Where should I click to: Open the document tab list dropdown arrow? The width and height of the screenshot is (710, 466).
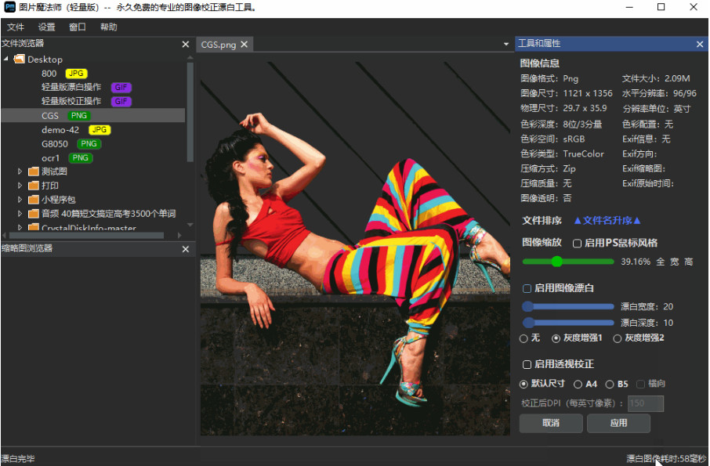coord(506,45)
